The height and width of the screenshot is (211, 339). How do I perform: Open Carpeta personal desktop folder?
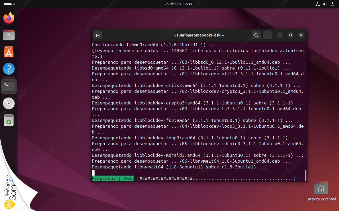pos(321,188)
